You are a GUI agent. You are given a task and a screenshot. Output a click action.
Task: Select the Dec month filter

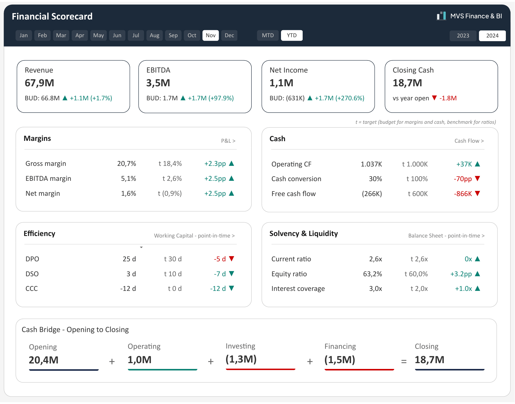[229, 35]
